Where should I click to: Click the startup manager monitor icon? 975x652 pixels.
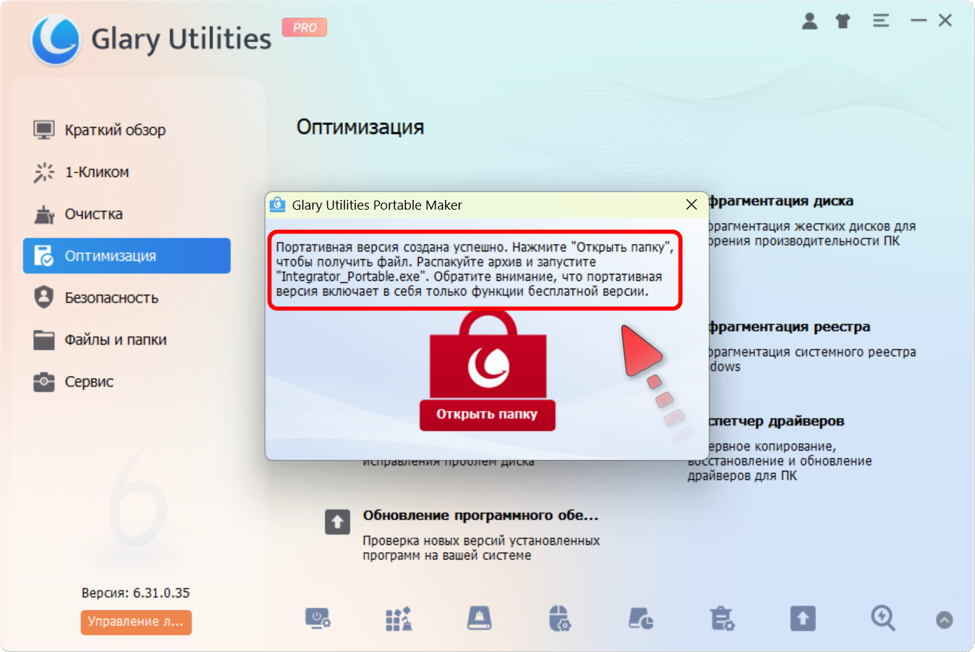click(x=318, y=618)
